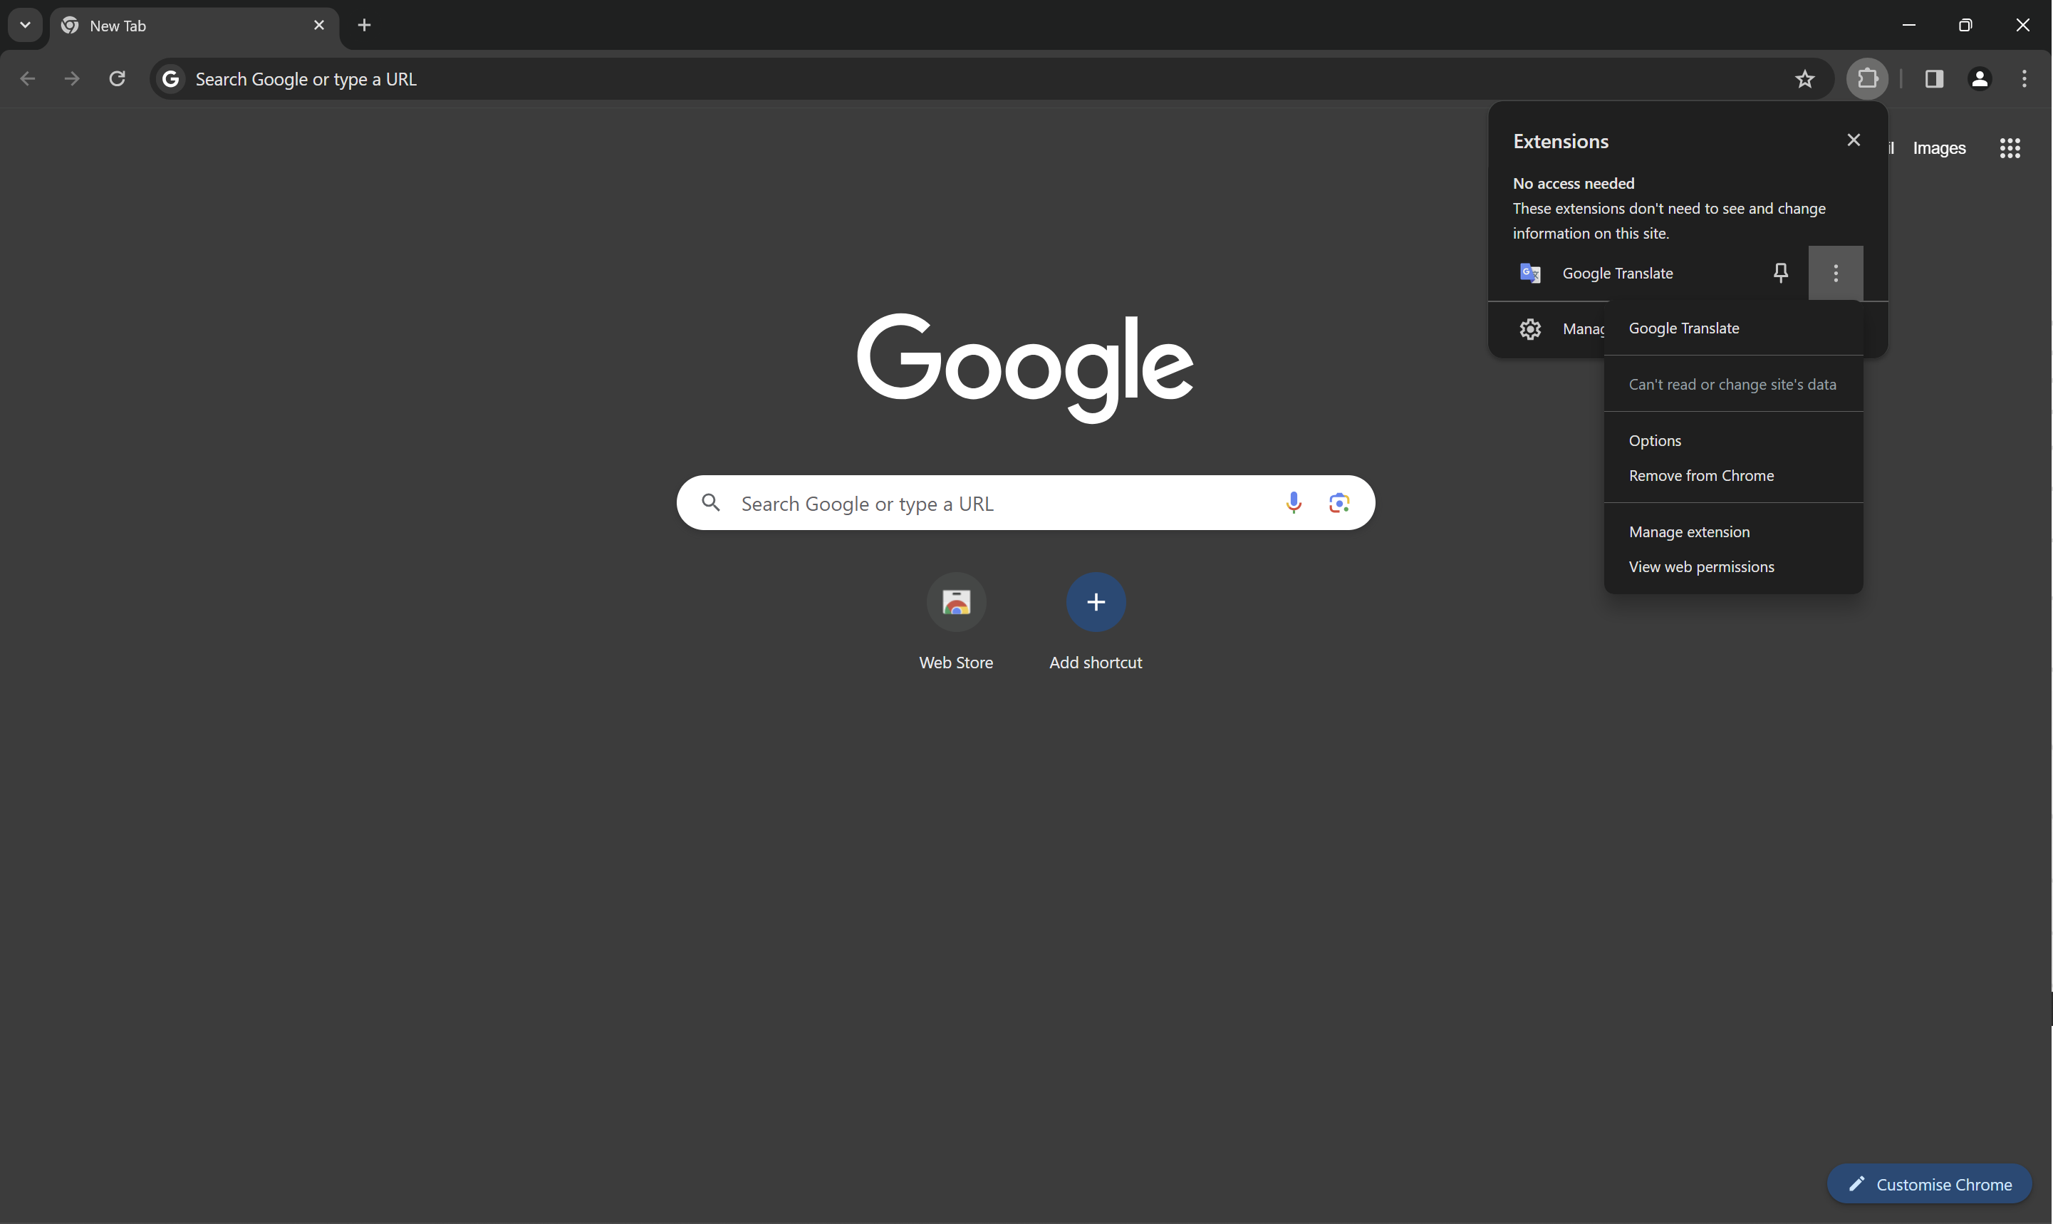Click the Google G icon in address bar
Screen dimensions: 2053x1224
coord(171,79)
